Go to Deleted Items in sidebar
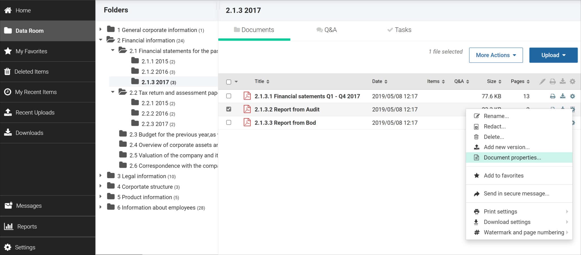Screen dimensions: 581x255 tap(31, 72)
